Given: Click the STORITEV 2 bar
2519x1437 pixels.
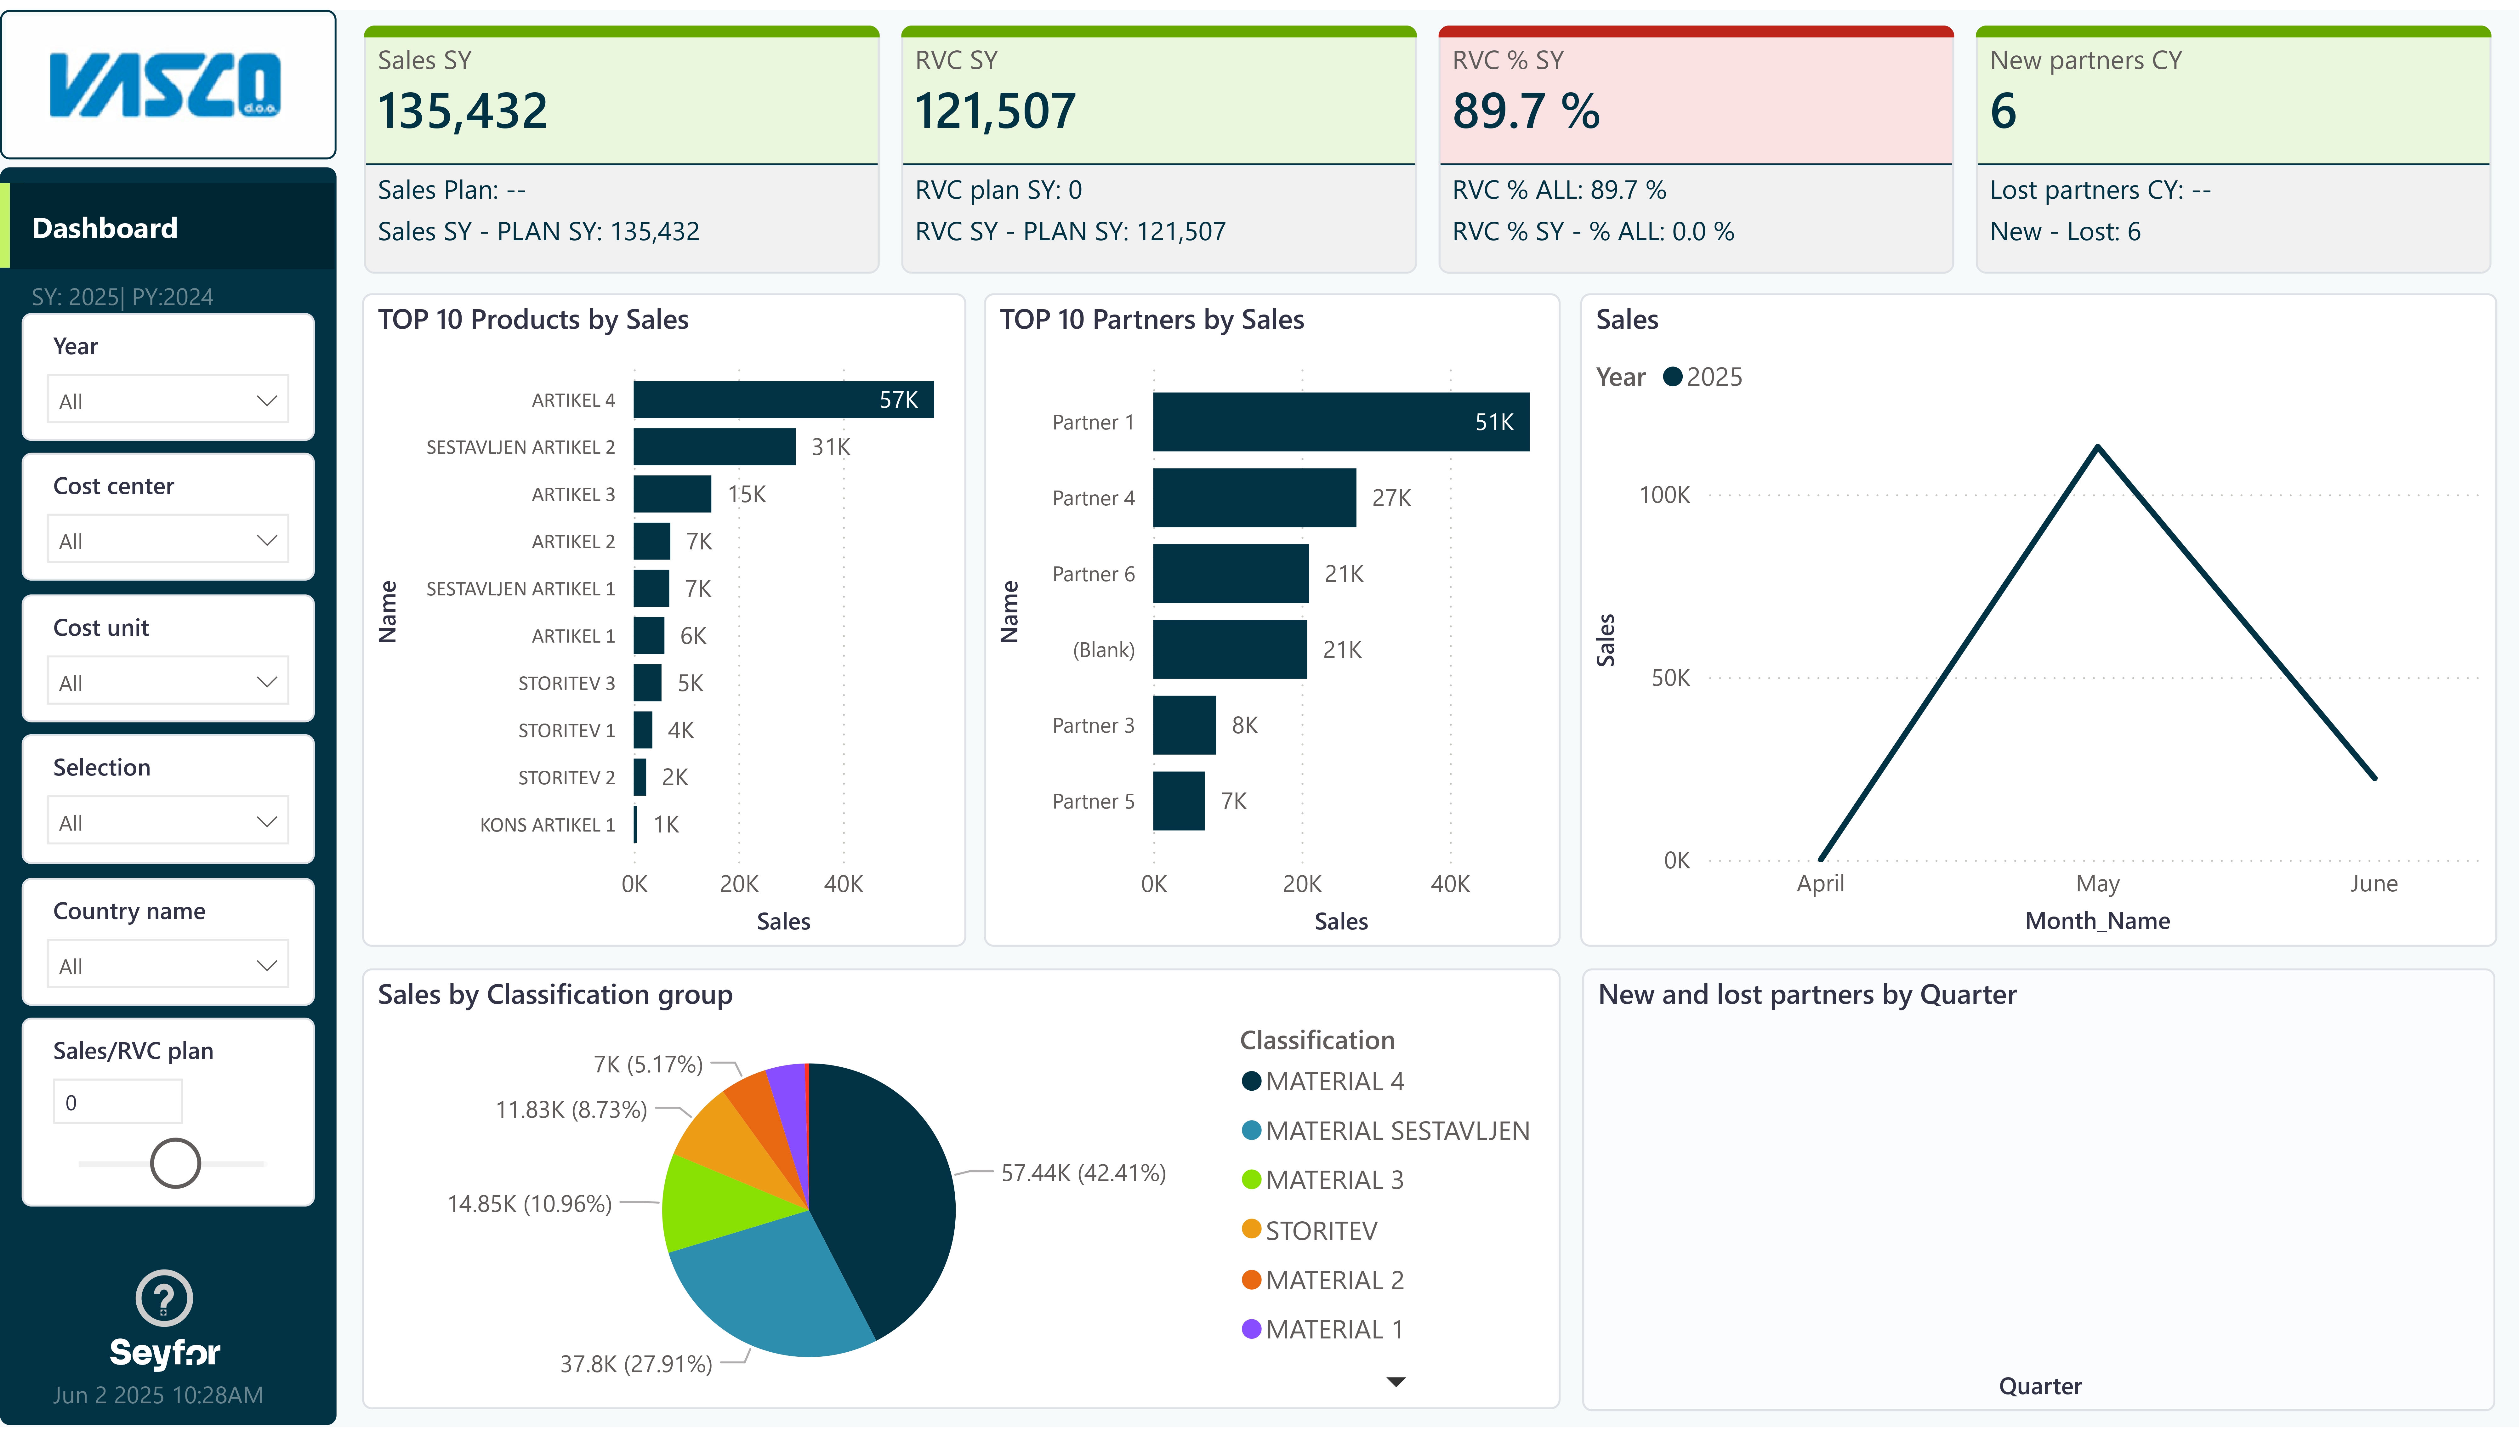Looking at the screenshot, I should pyautogui.click(x=640, y=778).
